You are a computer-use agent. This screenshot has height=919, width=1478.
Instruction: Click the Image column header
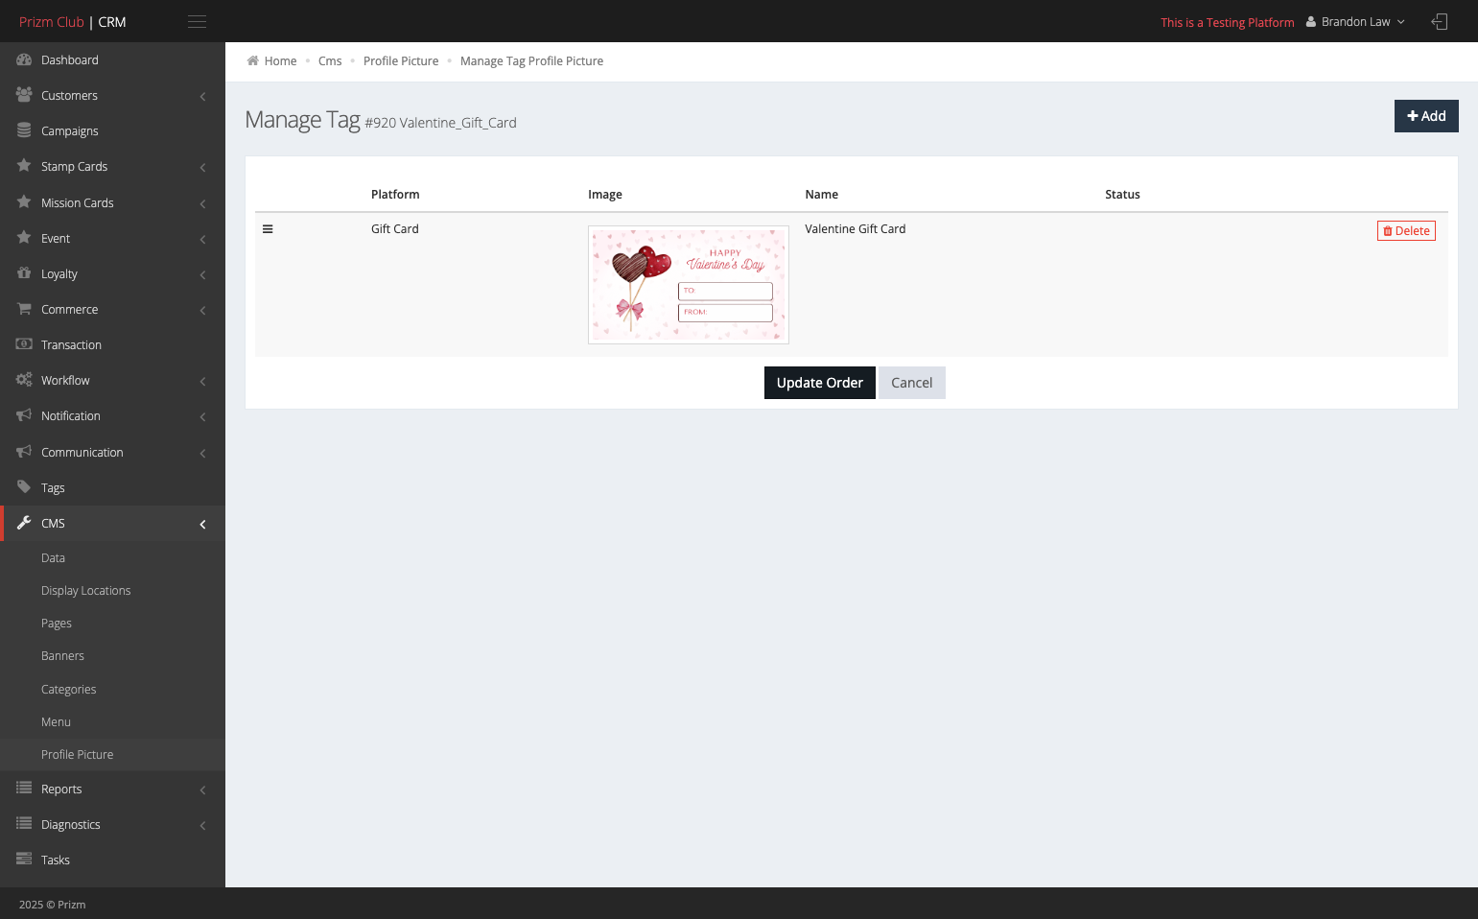coord(605,194)
